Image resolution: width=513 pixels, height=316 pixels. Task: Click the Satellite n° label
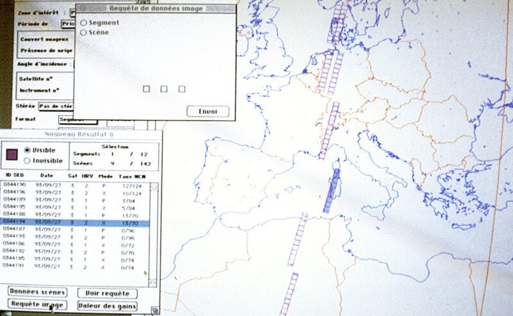point(36,79)
